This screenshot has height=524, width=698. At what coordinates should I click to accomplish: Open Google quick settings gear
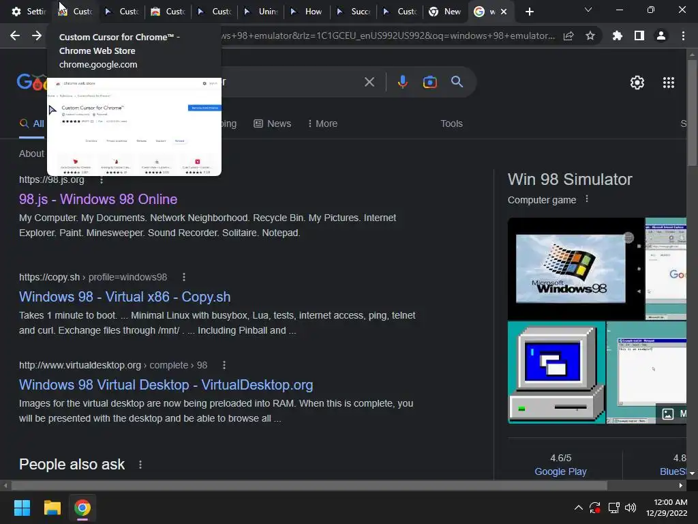click(x=637, y=83)
